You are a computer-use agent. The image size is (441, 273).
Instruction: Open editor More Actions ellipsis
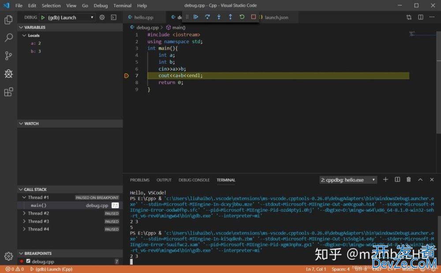(x=432, y=18)
